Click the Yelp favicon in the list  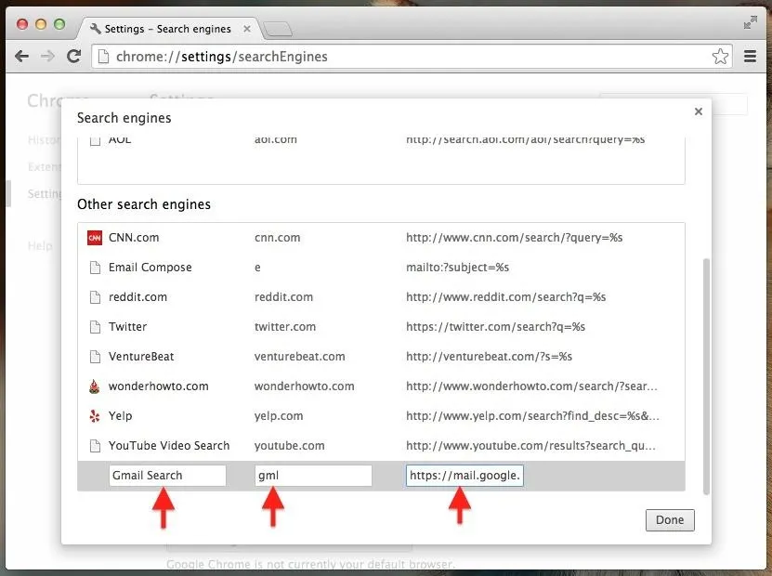pyautogui.click(x=95, y=416)
